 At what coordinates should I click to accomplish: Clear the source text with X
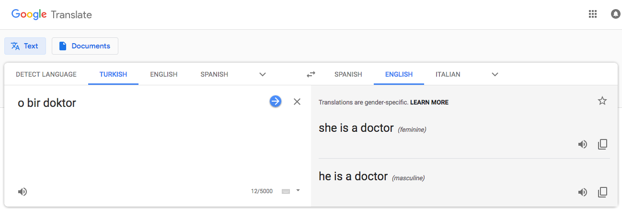[x=297, y=102]
